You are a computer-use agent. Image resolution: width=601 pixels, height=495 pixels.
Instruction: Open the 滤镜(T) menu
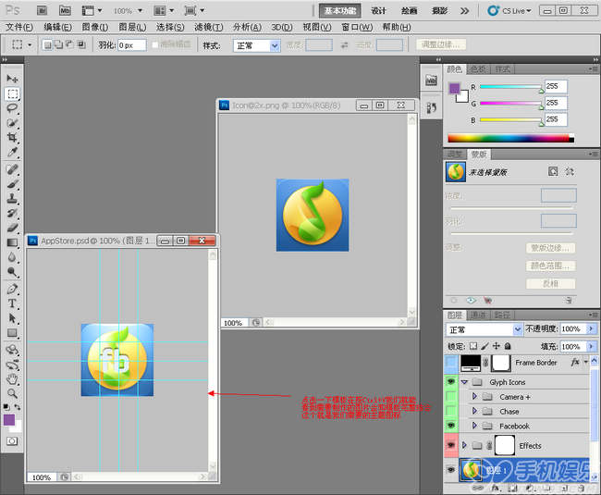coord(209,27)
